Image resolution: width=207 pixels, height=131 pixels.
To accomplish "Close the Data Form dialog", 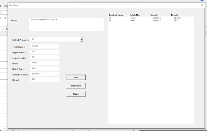I will tap(202, 5).
